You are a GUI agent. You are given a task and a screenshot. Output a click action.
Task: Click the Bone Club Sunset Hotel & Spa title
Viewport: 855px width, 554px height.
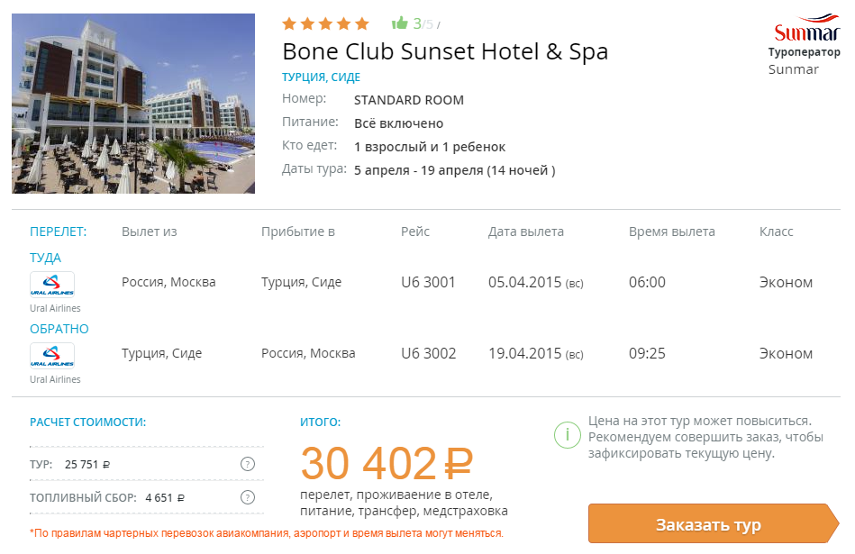(444, 52)
